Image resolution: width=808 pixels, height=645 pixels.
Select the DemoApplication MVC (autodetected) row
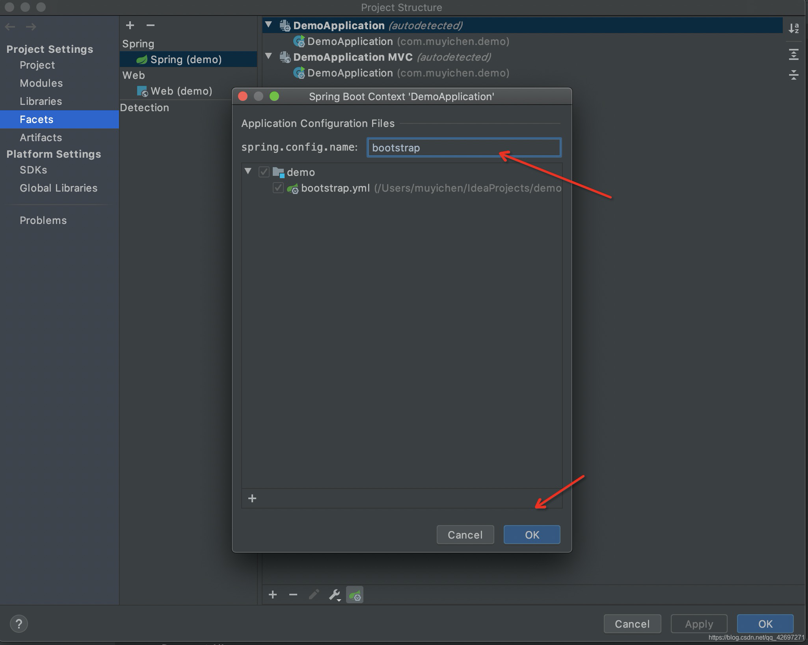coord(522,57)
